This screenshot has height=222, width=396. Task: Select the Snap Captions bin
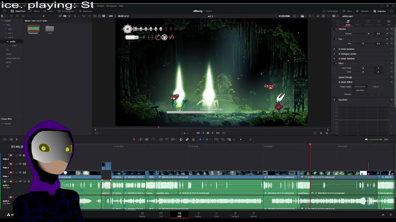[x=13, y=58]
